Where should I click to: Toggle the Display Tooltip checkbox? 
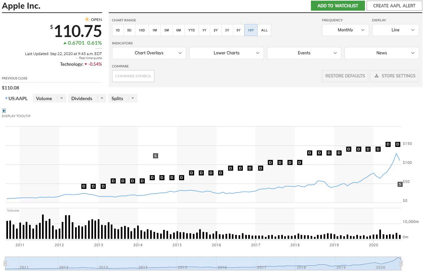point(4,110)
